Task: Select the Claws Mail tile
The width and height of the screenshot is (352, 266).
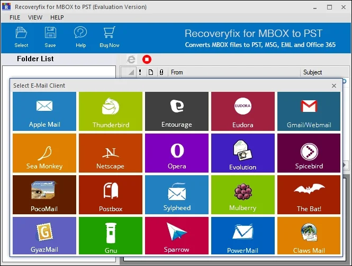Action: 309,235
